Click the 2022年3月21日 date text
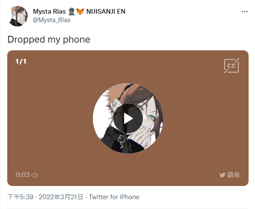The width and height of the screenshot is (255, 209). [x=61, y=197]
